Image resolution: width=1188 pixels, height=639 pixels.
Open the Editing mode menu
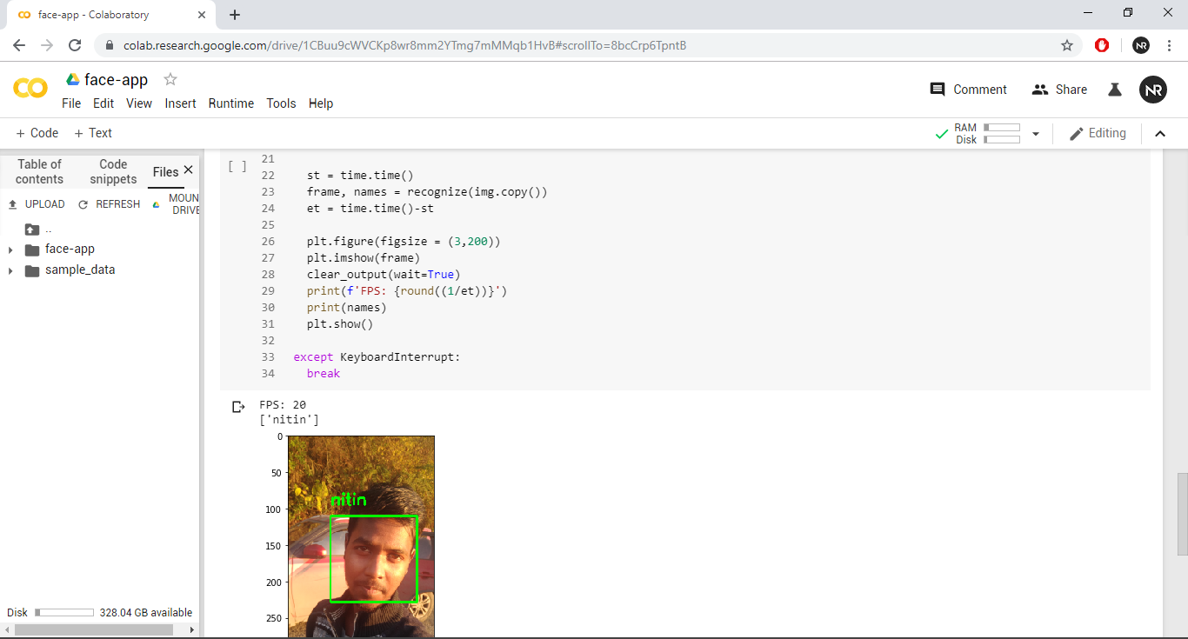pyautogui.click(x=1098, y=133)
